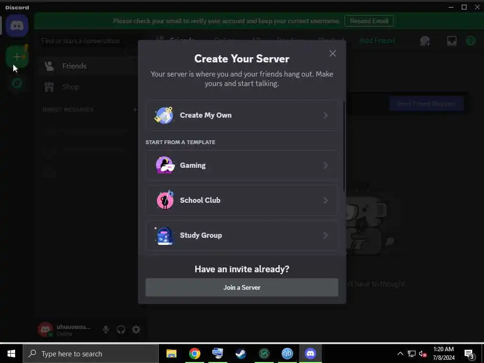Show hidden system tray icons arrow
Screen dimensions: 484x363
click(400, 354)
